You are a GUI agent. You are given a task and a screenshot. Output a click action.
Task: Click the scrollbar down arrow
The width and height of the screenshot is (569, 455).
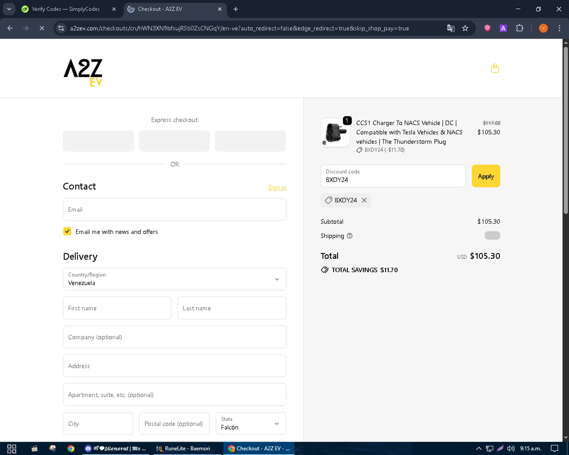click(566, 438)
